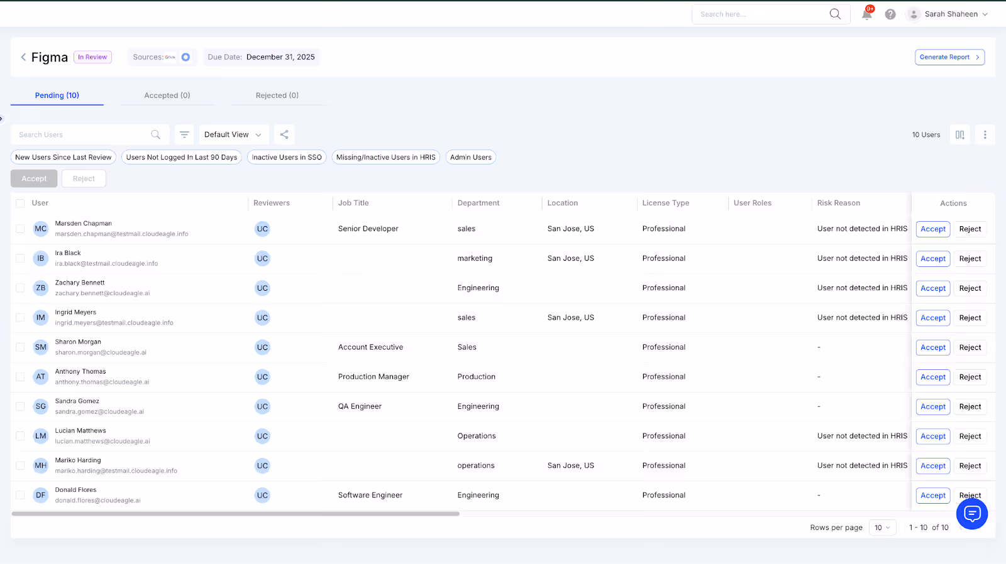The height and width of the screenshot is (564, 1006).
Task: Click UC reviewer badge in Donald Flores row
Action: pyautogui.click(x=262, y=495)
